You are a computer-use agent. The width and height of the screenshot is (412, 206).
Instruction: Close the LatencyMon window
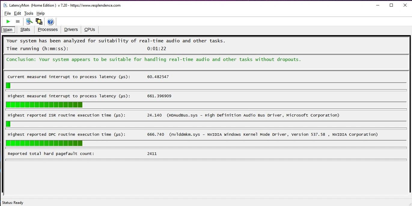(x=405, y=5)
